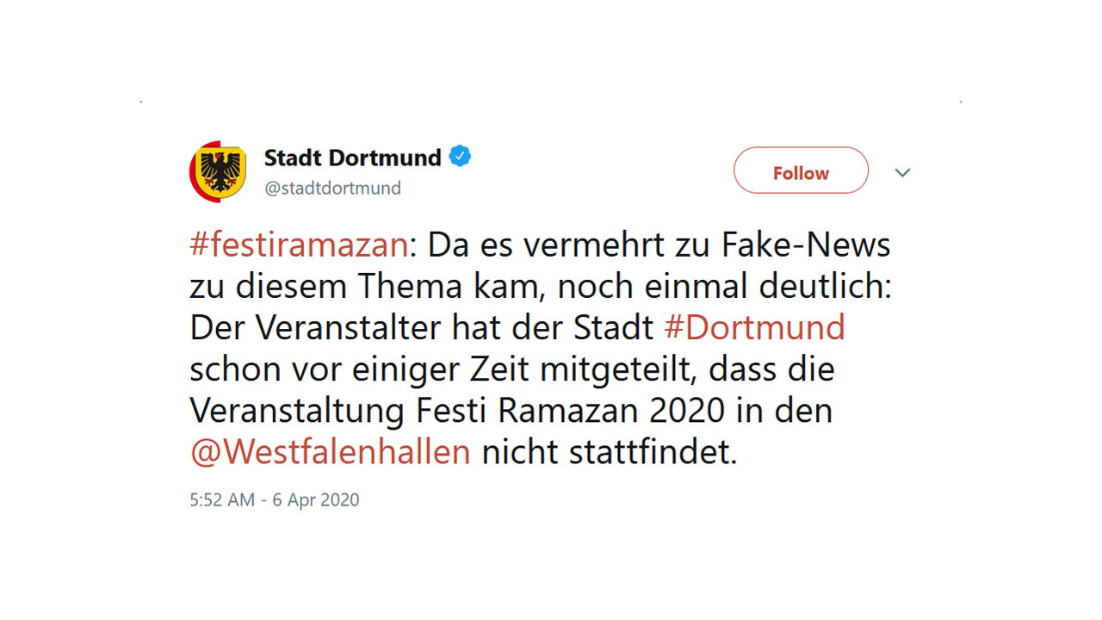Visit the @Westfalenhallen mention
1102x620 pixels.
pos(331,452)
